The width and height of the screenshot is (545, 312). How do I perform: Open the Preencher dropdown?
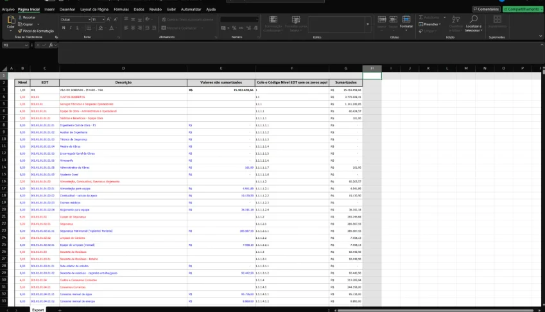pos(429,24)
